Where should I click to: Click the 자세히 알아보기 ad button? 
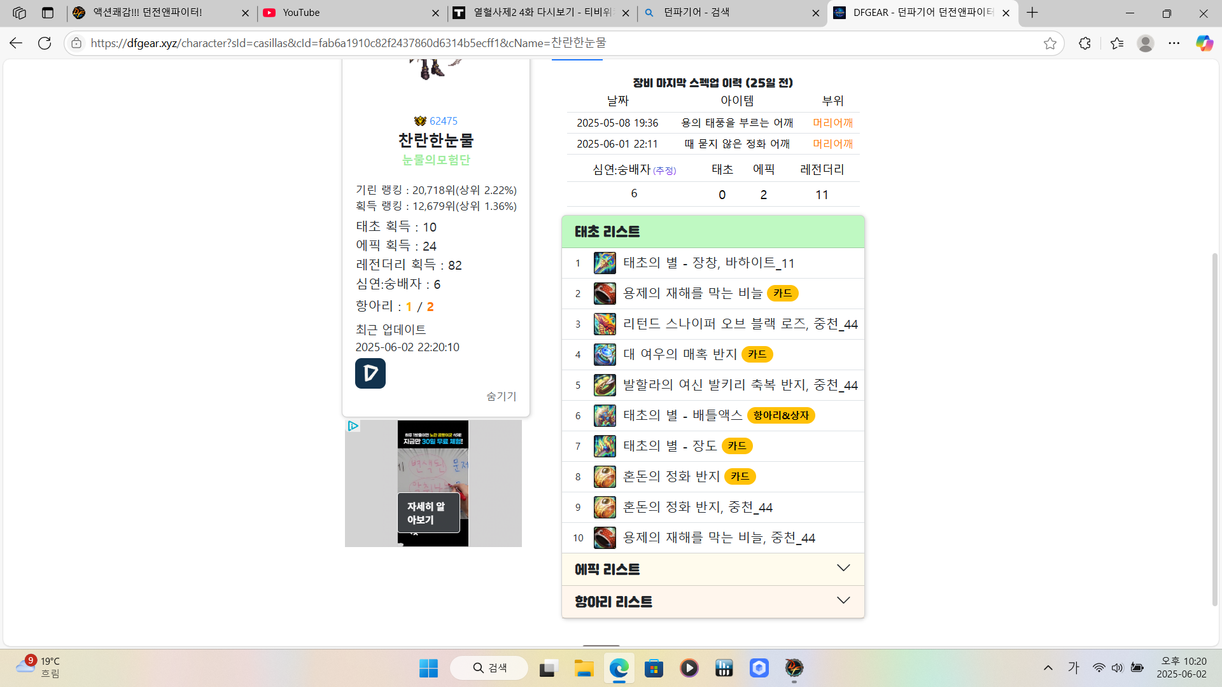(x=428, y=513)
